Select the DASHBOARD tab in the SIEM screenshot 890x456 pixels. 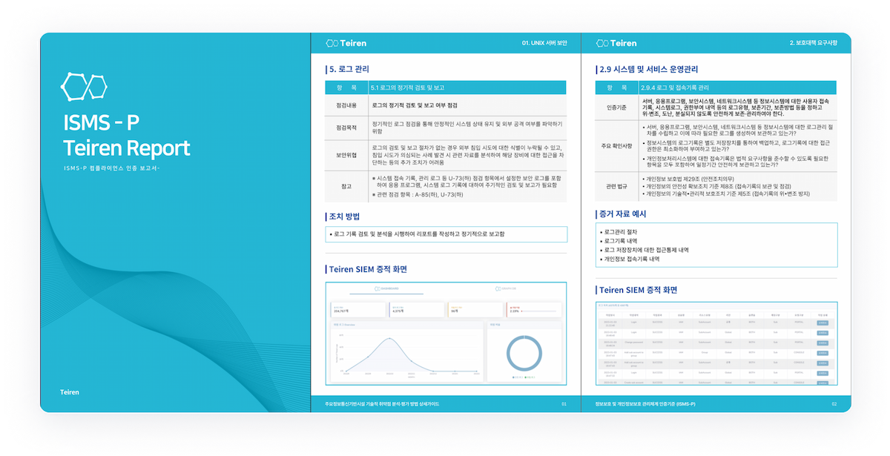(x=388, y=288)
